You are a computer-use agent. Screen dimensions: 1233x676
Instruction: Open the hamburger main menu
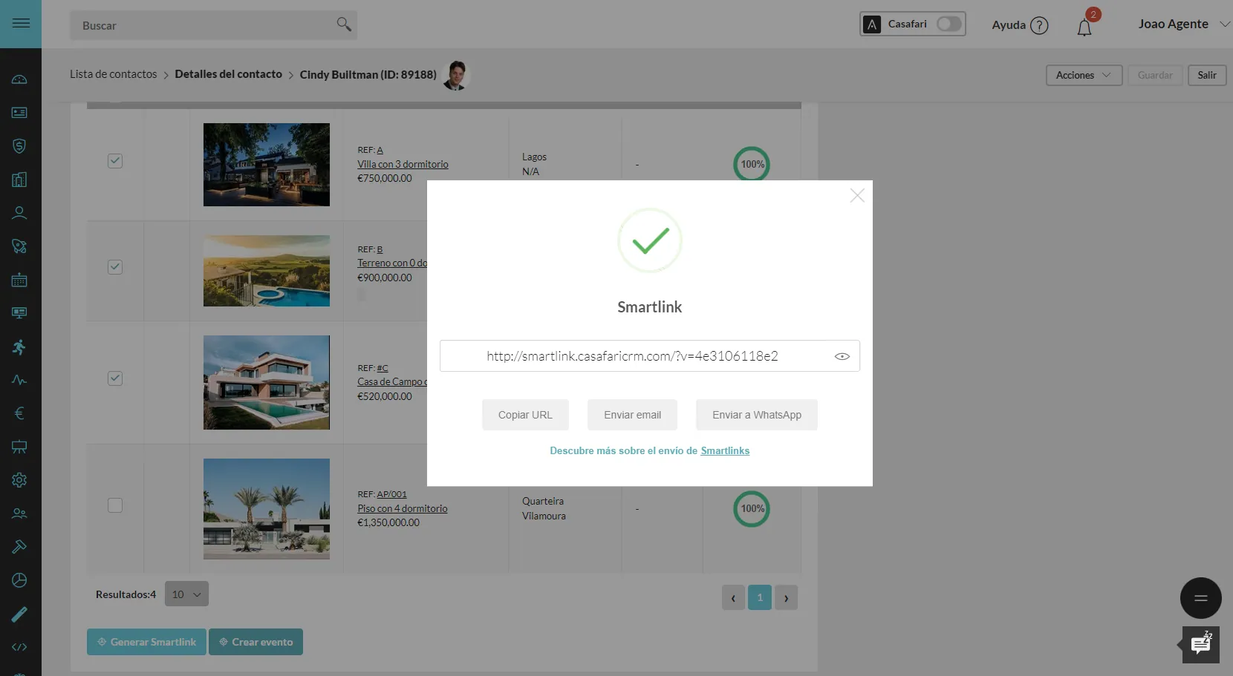21,23
